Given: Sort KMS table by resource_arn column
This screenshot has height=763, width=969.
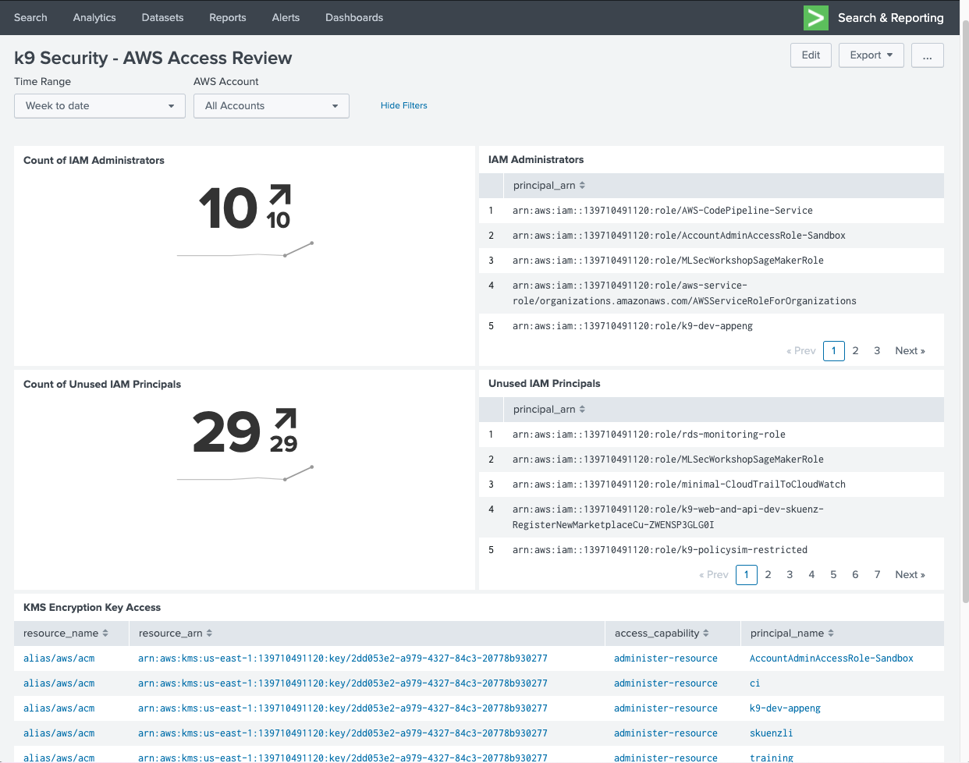Looking at the screenshot, I should coord(176,633).
